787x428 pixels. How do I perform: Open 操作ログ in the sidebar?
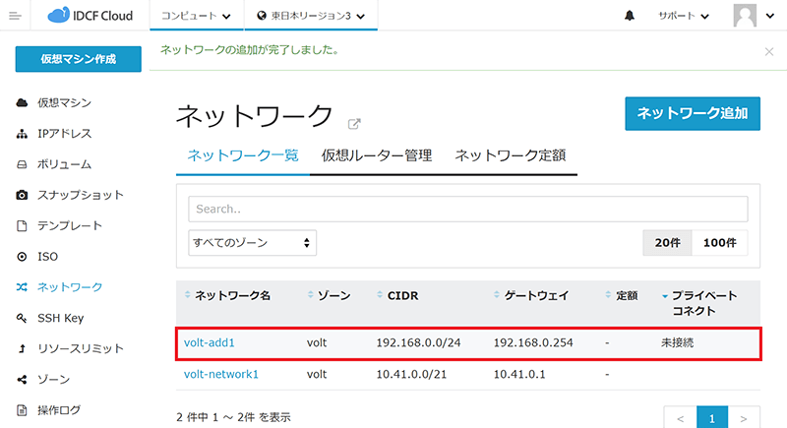(x=58, y=409)
